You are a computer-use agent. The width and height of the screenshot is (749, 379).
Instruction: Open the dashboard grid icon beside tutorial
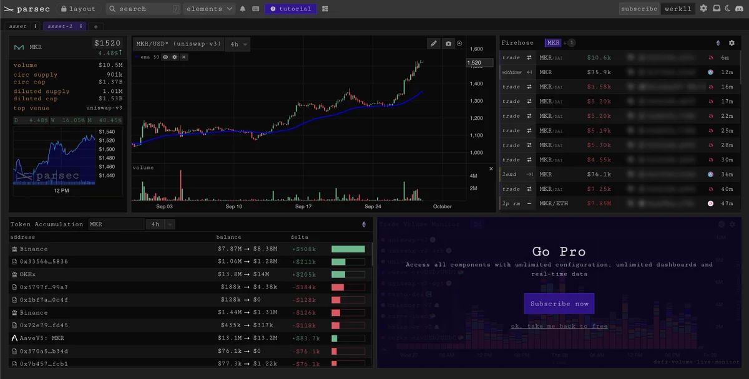pyautogui.click(x=326, y=9)
